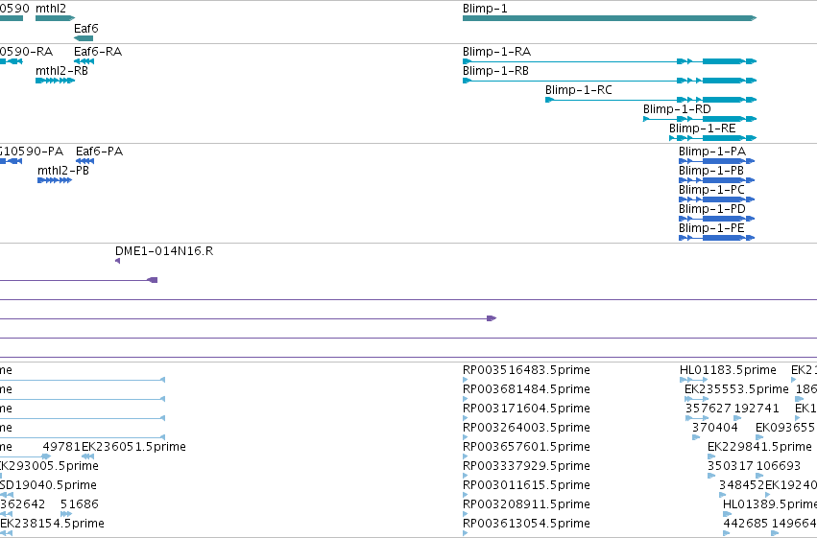Open RP003681484.5prime EST label
The width and height of the screenshot is (817, 538).
(526, 389)
